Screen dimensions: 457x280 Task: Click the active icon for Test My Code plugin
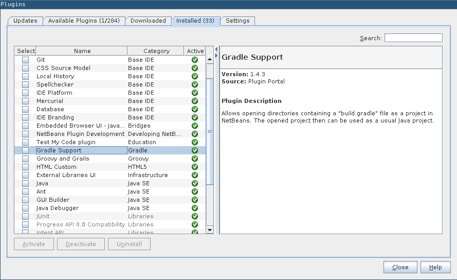[x=195, y=142]
